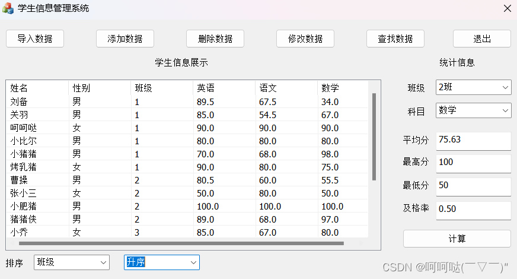
Task: Select the 刘备 row name cell
Action: (19, 102)
